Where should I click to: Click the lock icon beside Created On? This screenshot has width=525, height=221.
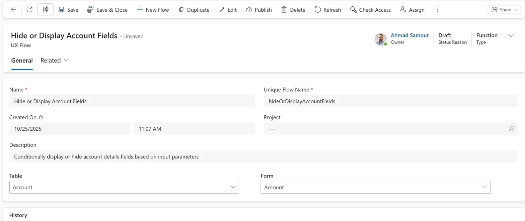(41, 117)
